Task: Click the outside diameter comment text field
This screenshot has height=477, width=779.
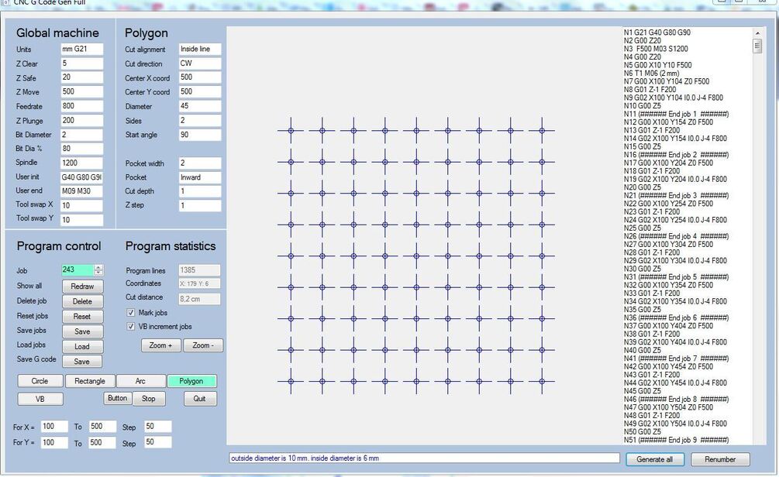Action: [x=424, y=458]
